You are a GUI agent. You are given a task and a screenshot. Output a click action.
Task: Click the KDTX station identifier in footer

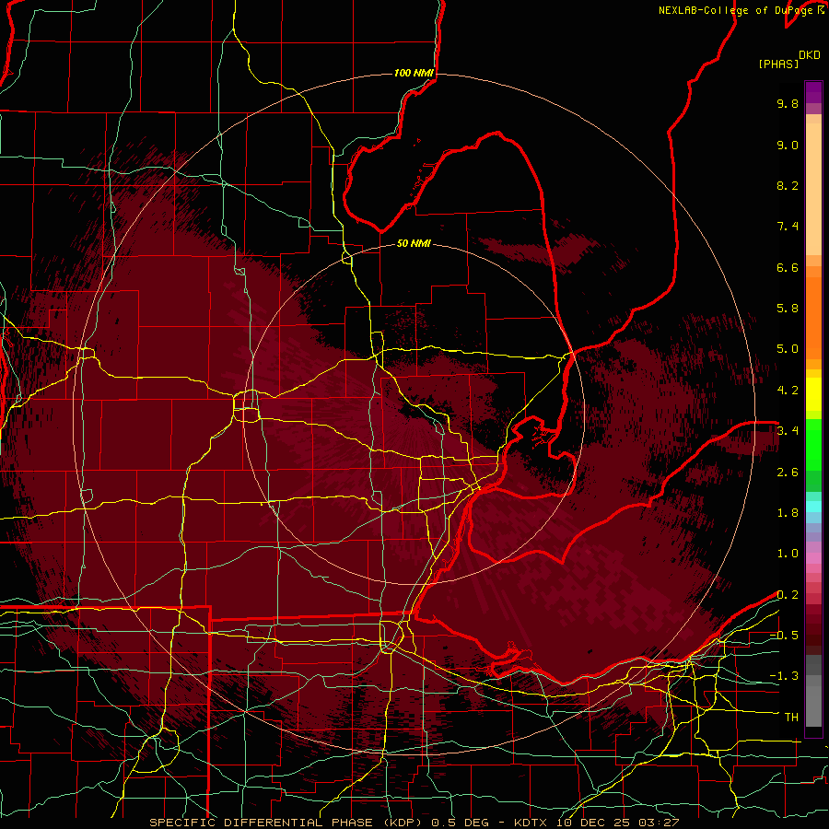pos(530,823)
